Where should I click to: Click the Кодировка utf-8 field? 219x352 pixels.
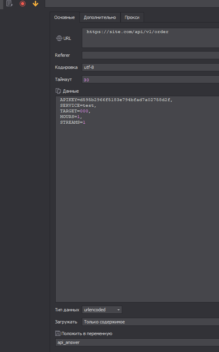pyautogui.click(x=150, y=67)
